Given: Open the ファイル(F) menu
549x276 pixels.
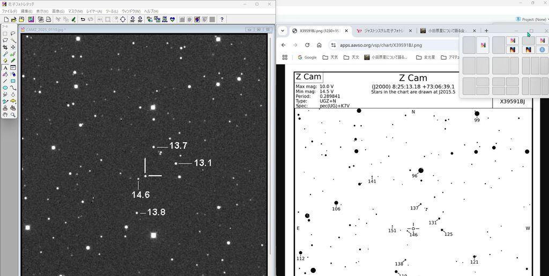Looking at the screenshot, I should click(10, 11).
